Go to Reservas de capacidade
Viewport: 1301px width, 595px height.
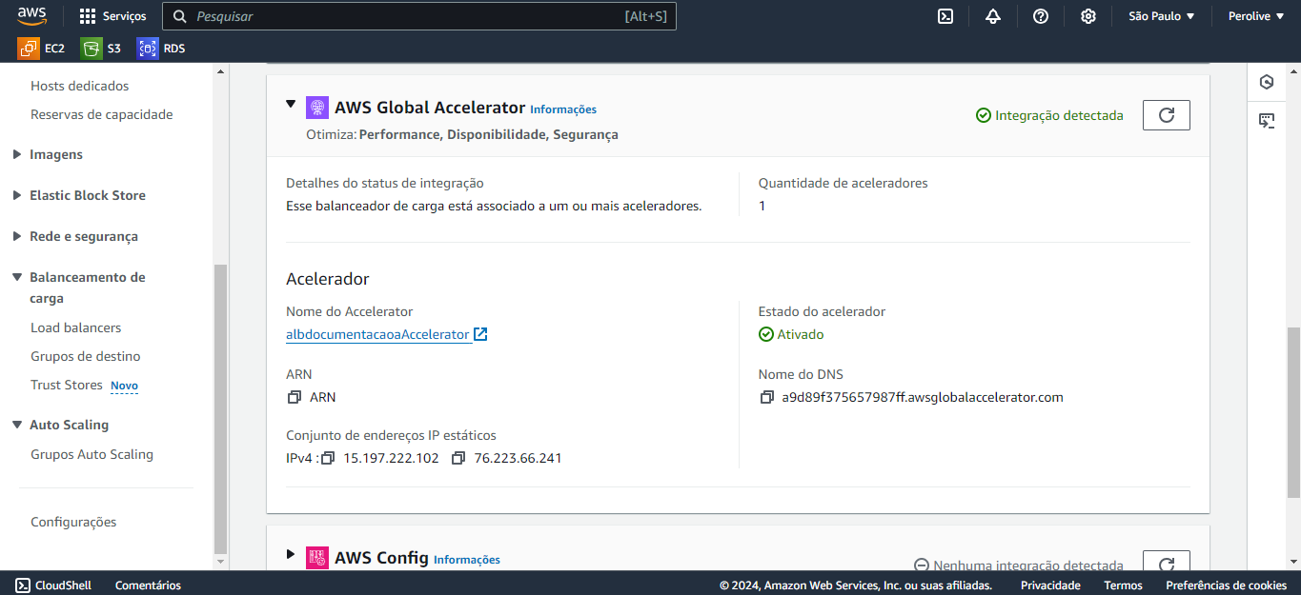click(102, 114)
